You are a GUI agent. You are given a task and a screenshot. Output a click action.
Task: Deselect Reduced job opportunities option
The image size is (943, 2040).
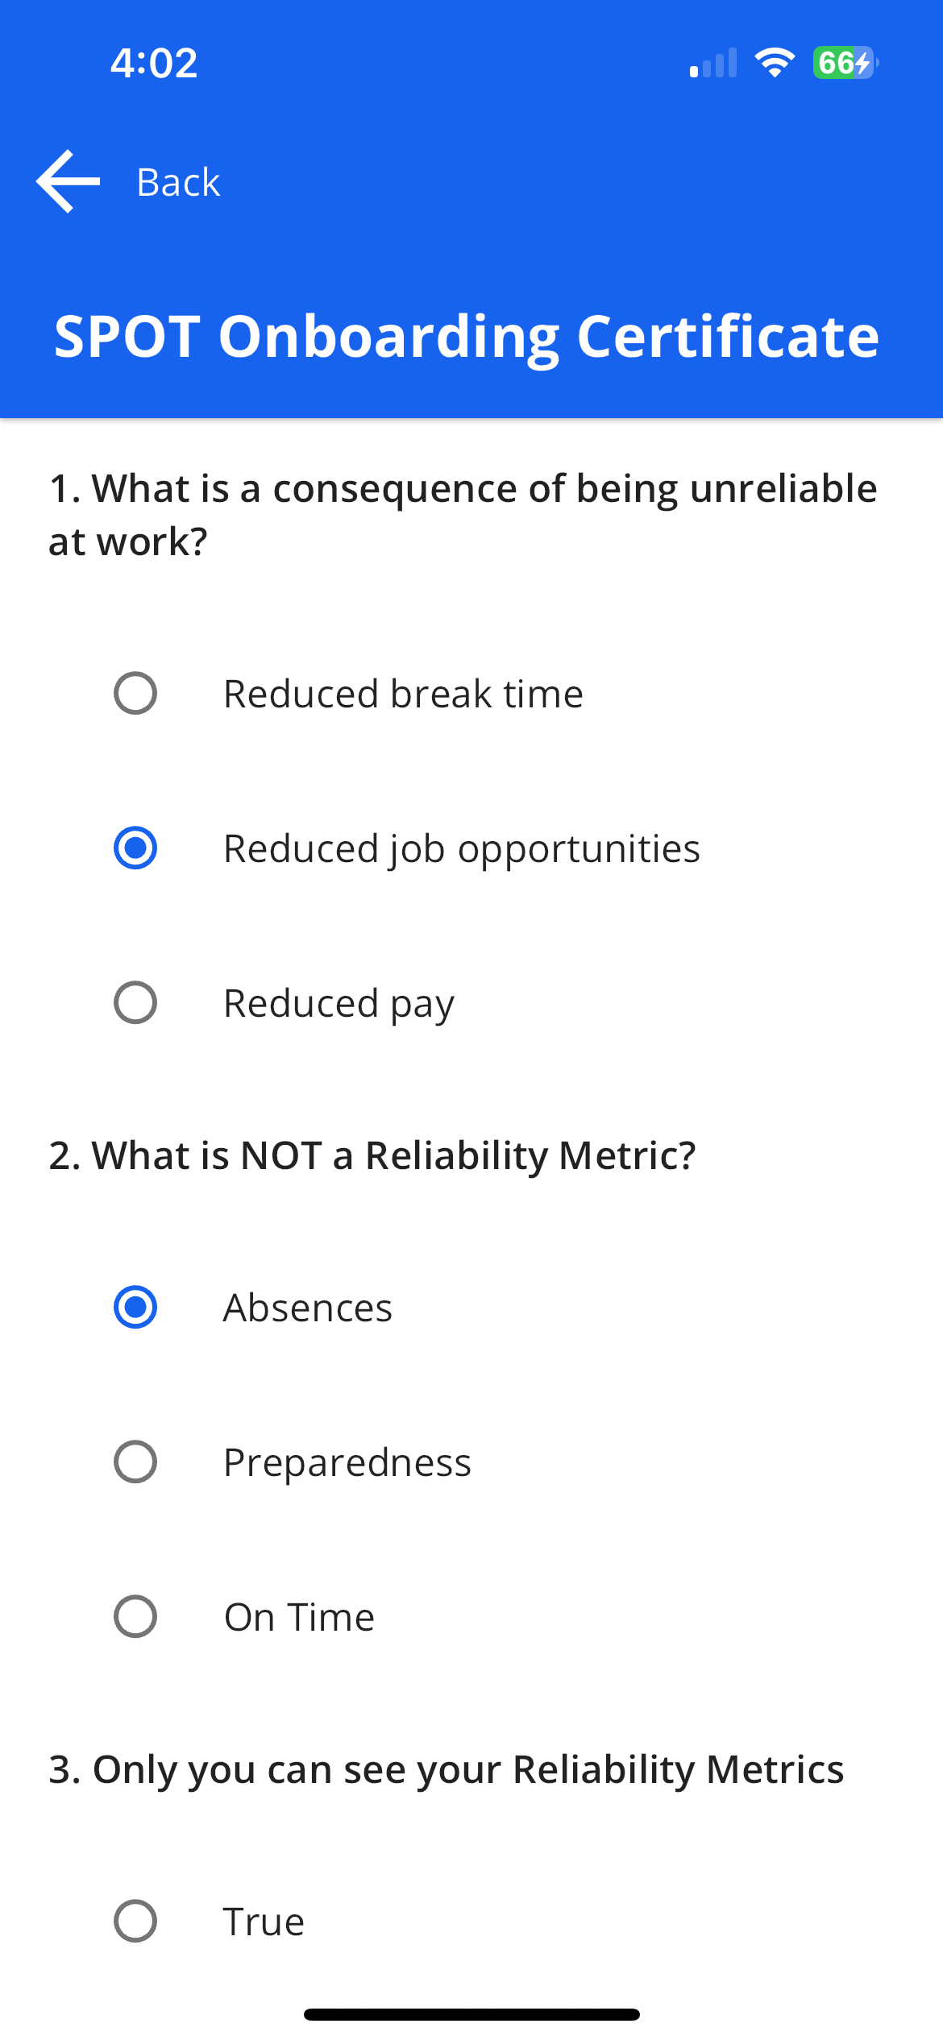point(135,848)
